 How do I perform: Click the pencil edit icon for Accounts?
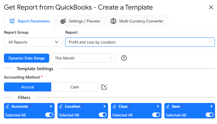pyautogui.click(x=8, y=107)
